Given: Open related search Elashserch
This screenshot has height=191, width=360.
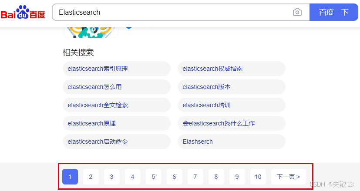Looking at the screenshot, I should [x=232, y=142].
